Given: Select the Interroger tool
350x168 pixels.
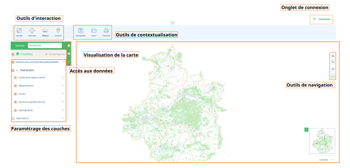Looking at the screenshot, I should (32, 32).
